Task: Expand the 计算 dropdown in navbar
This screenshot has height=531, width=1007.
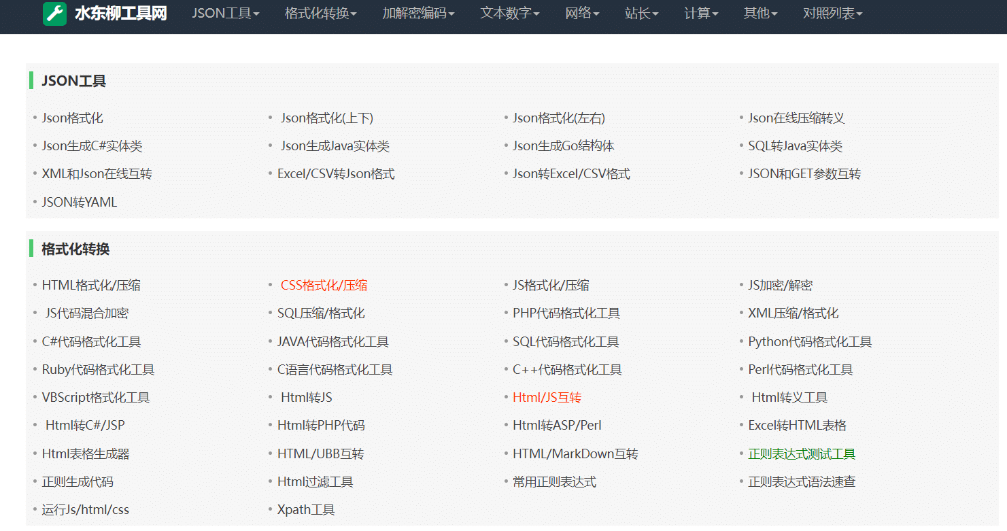Action: 701,14
